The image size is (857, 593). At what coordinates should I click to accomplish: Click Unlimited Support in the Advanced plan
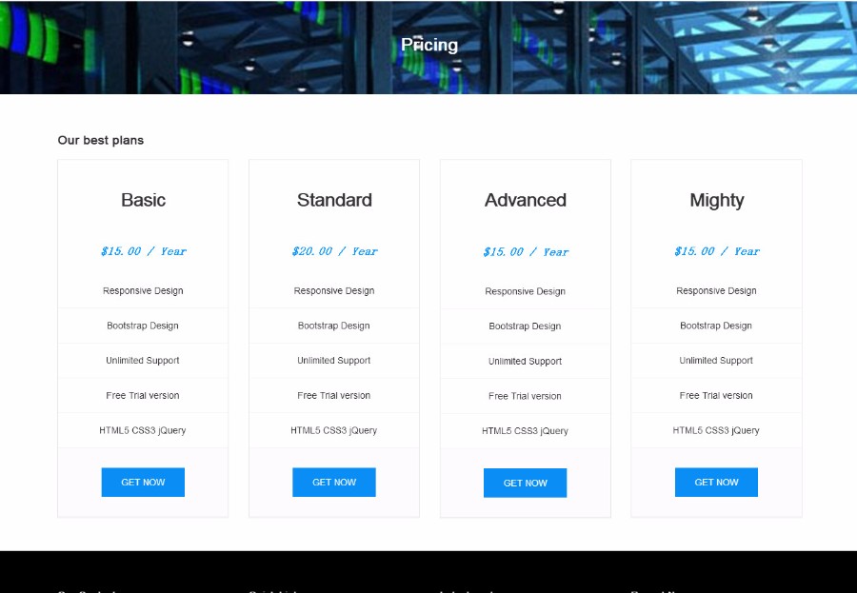[x=526, y=362]
